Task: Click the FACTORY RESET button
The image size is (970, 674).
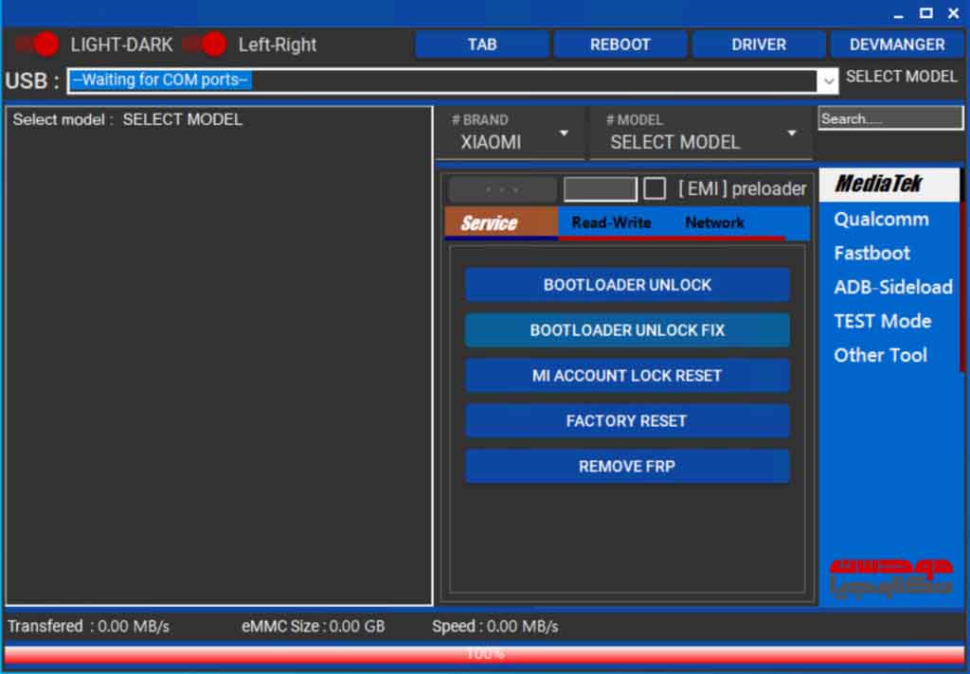Action: pyautogui.click(x=627, y=421)
